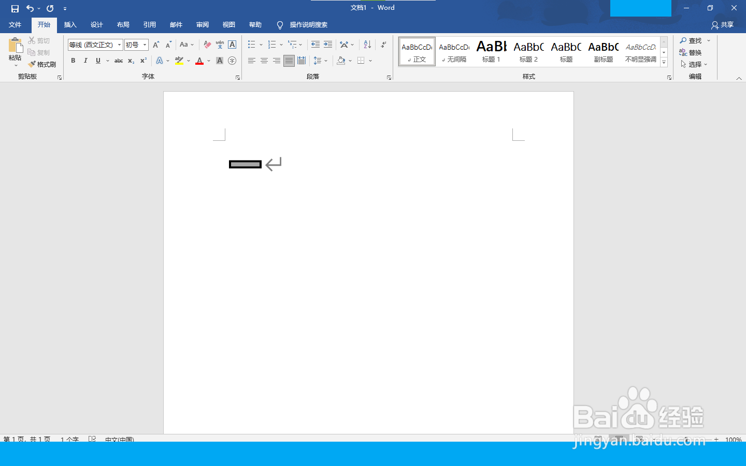
Task: Open the phonetic guide (wén) icon
Action: pos(220,45)
